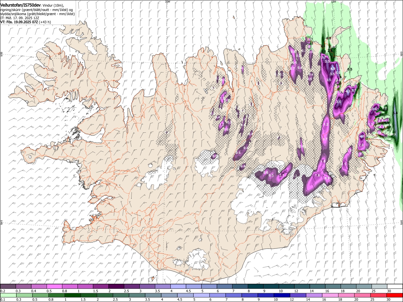Viewport: 403px width, 302px height.
Task: Select the bright pink 0.5–0.8 swatch in the top legend row
Action: pyautogui.click(x=54, y=286)
